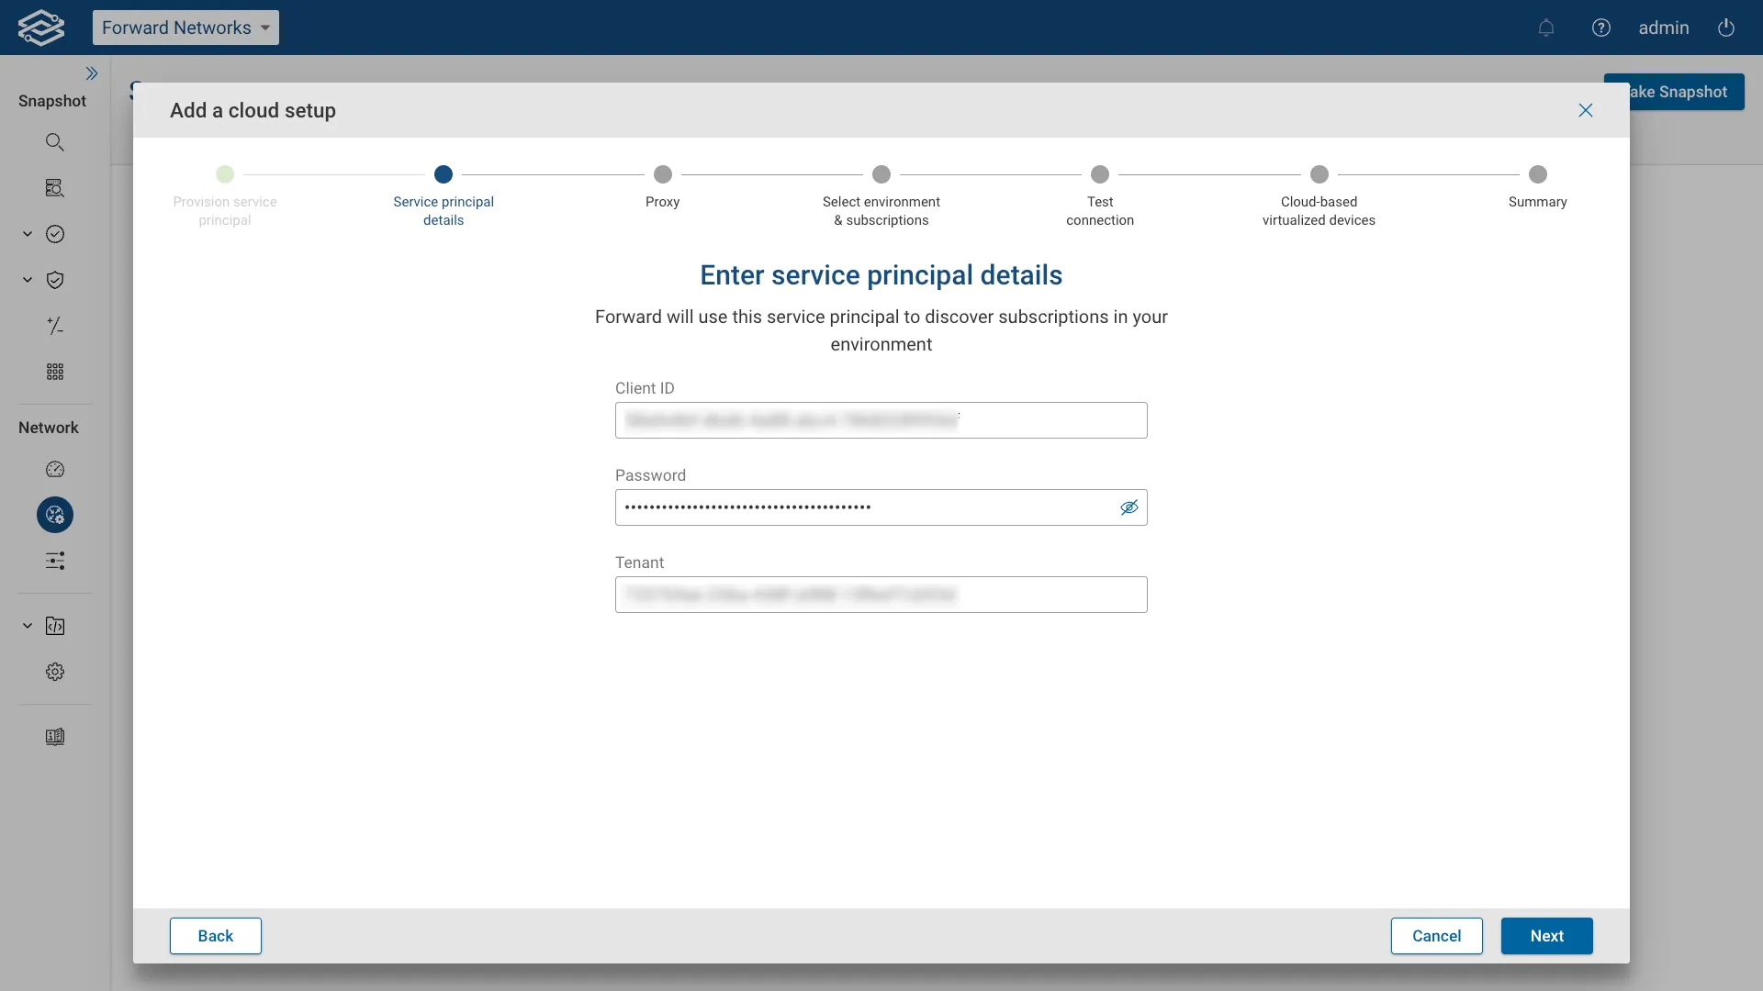Click the Network section label

[x=49, y=428]
